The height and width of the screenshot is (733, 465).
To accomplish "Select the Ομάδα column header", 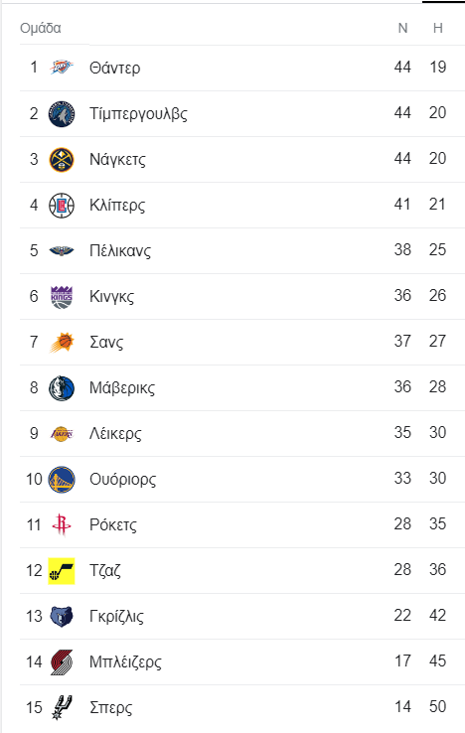I will coord(40,28).
